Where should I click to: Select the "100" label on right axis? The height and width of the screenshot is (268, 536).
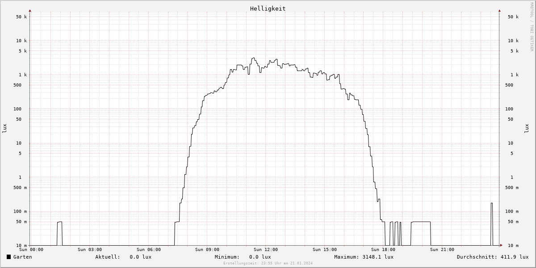pyautogui.click(x=509, y=109)
